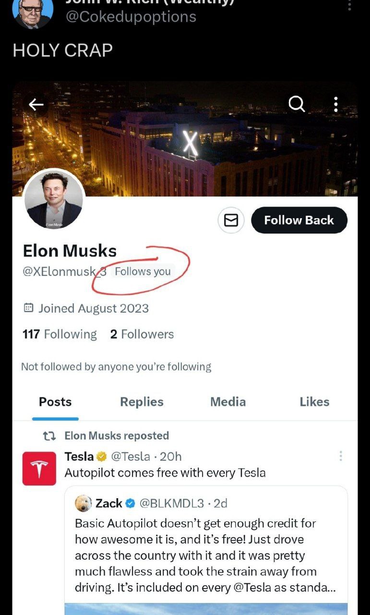Open the 2 Followers list

[x=142, y=334]
